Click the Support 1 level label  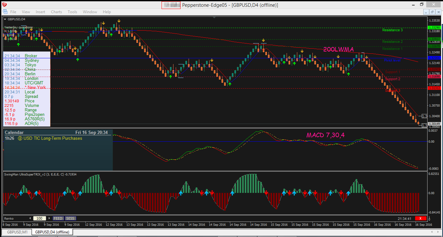[x=393, y=72]
